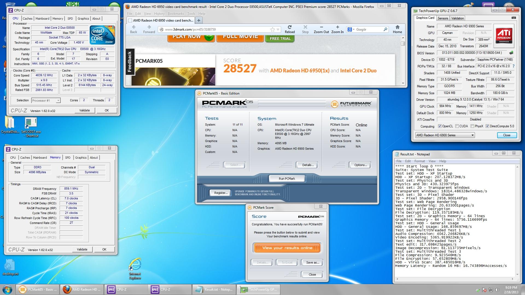Switch to Firefox in the taskbar
Screen dimensions: 525x295
click(x=81, y=290)
